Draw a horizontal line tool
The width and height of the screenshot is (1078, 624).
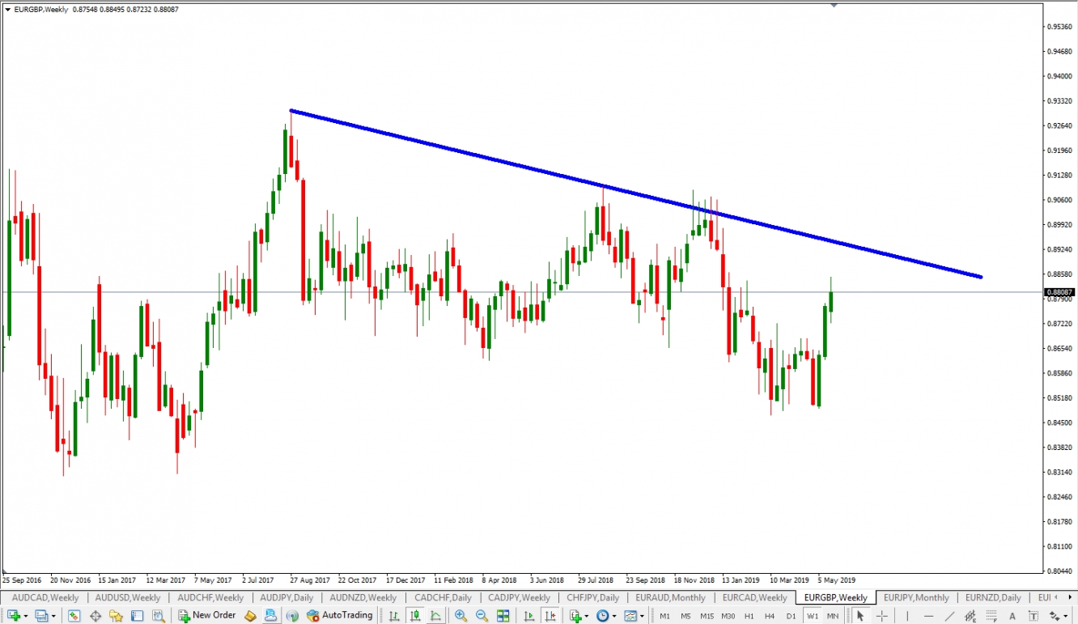tap(928, 616)
